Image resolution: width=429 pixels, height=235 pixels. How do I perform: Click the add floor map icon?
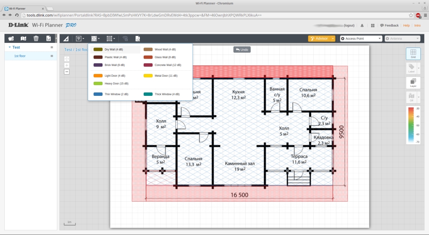24,39
